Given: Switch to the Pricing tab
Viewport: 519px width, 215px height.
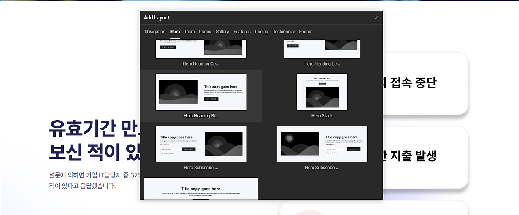Looking at the screenshot, I should [262, 32].
